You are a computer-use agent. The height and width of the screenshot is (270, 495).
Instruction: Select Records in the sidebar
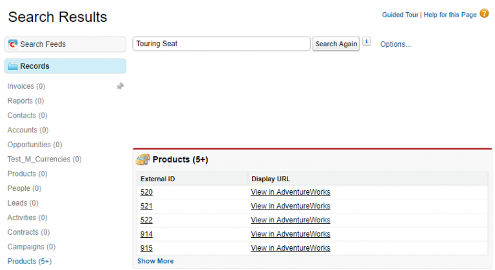point(35,66)
